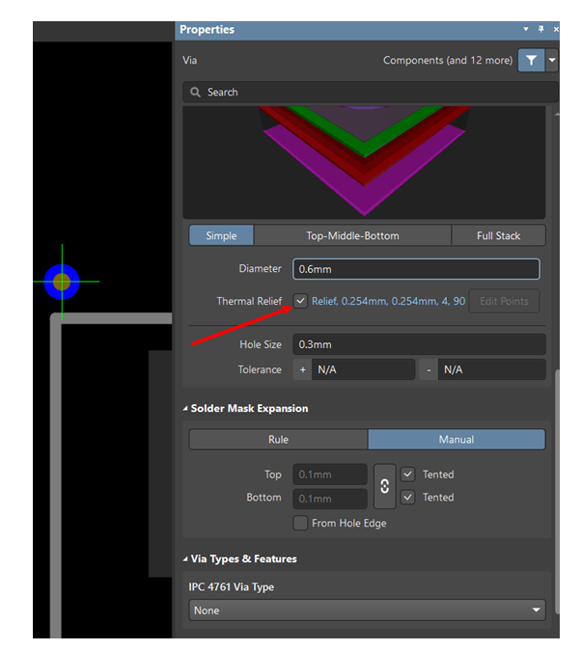581x650 pixels.
Task: Select the via on the PCB canvas
Action: coord(63,282)
